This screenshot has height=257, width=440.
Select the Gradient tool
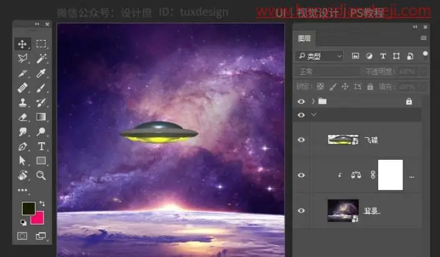pyautogui.click(x=41, y=117)
